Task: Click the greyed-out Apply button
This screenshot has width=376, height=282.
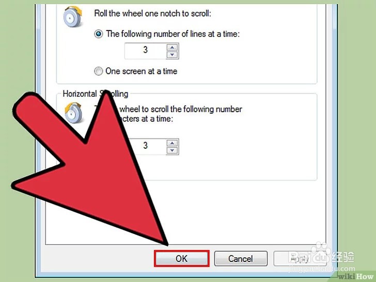Action: pyautogui.click(x=300, y=258)
